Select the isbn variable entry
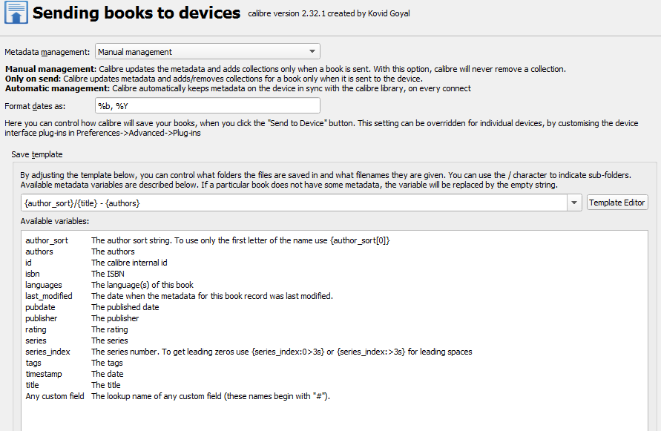 coord(33,274)
